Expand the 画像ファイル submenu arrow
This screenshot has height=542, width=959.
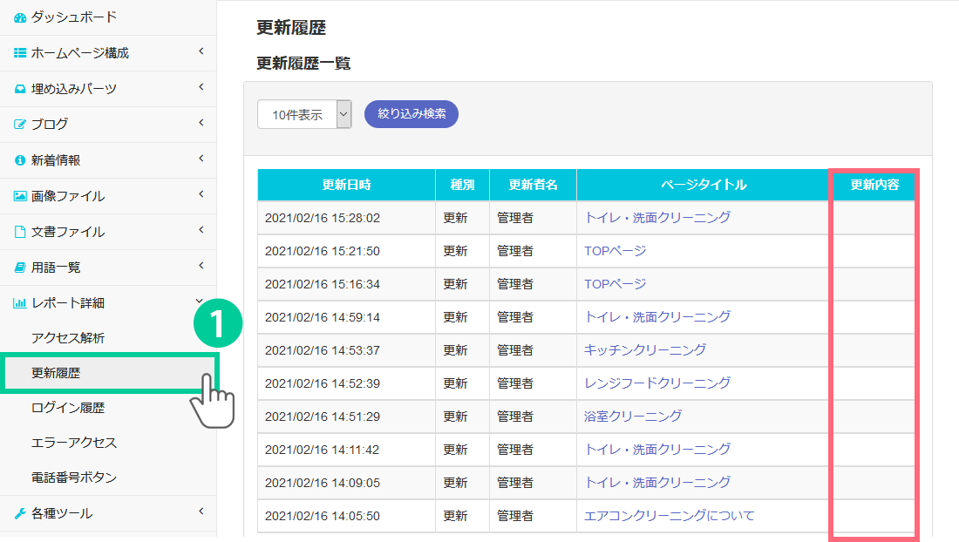201,195
